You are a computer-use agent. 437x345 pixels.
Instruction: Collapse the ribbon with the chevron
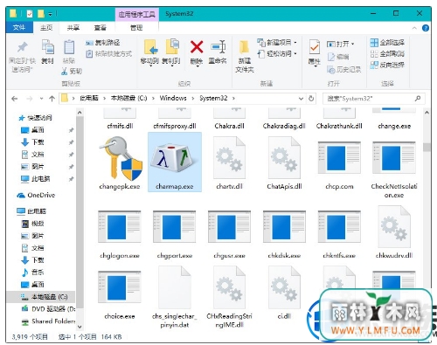pos(414,28)
